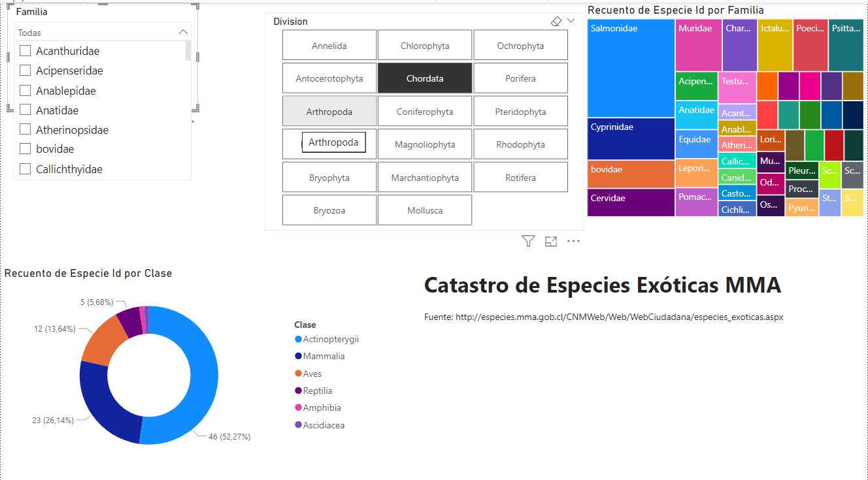Check the Acanthuridae checkbox

(x=25, y=50)
